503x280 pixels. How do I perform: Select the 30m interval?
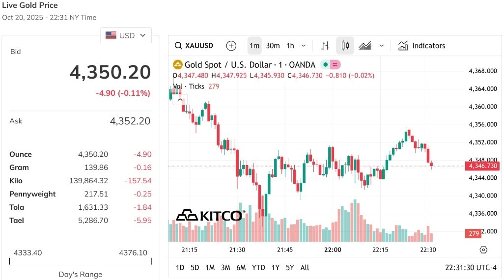pyautogui.click(x=273, y=46)
